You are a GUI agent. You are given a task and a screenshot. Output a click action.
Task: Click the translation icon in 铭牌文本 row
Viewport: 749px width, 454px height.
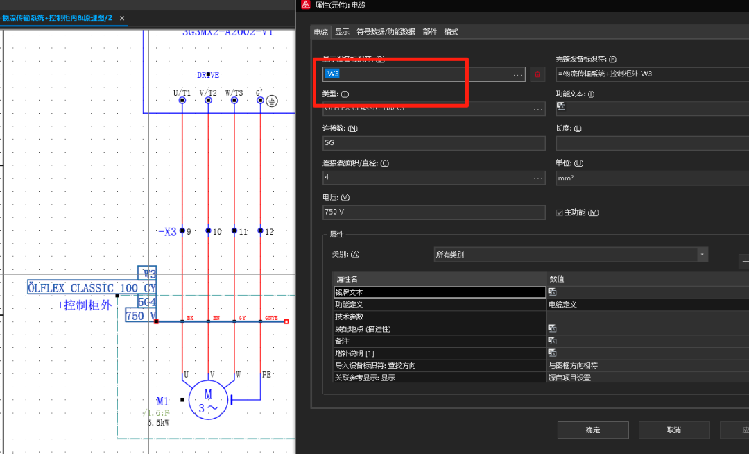tap(552, 292)
